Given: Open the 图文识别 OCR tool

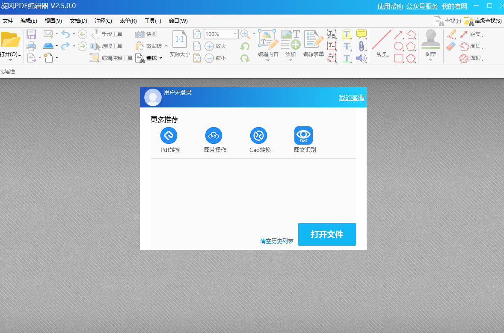Looking at the screenshot, I should click(x=303, y=135).
